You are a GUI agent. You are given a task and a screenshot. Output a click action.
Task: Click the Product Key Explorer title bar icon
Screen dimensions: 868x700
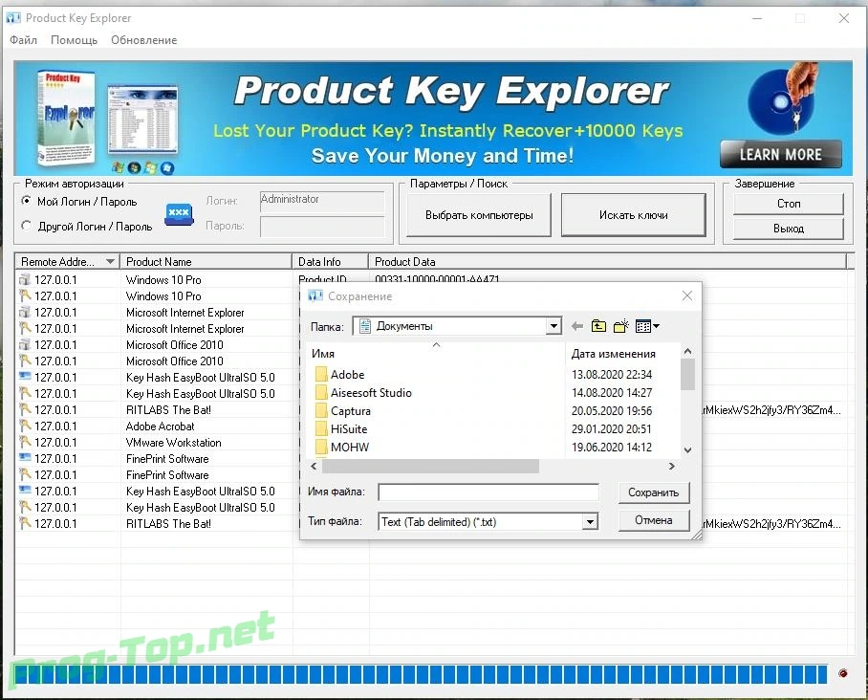13,18
